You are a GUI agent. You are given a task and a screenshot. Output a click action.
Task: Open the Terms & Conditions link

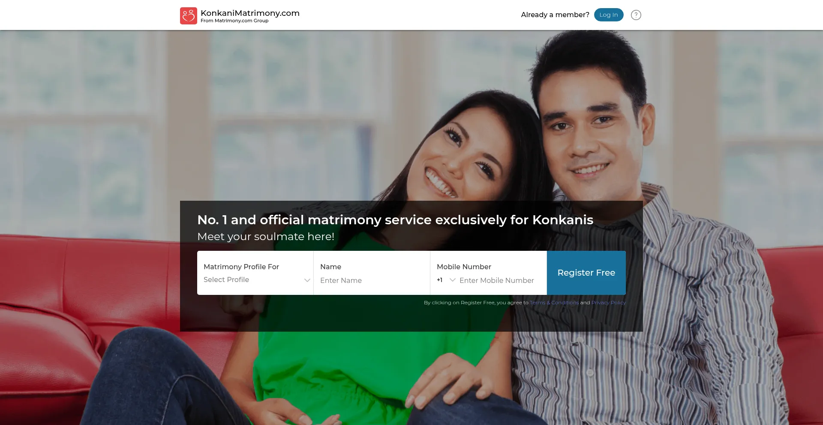(x=554, y=303)
